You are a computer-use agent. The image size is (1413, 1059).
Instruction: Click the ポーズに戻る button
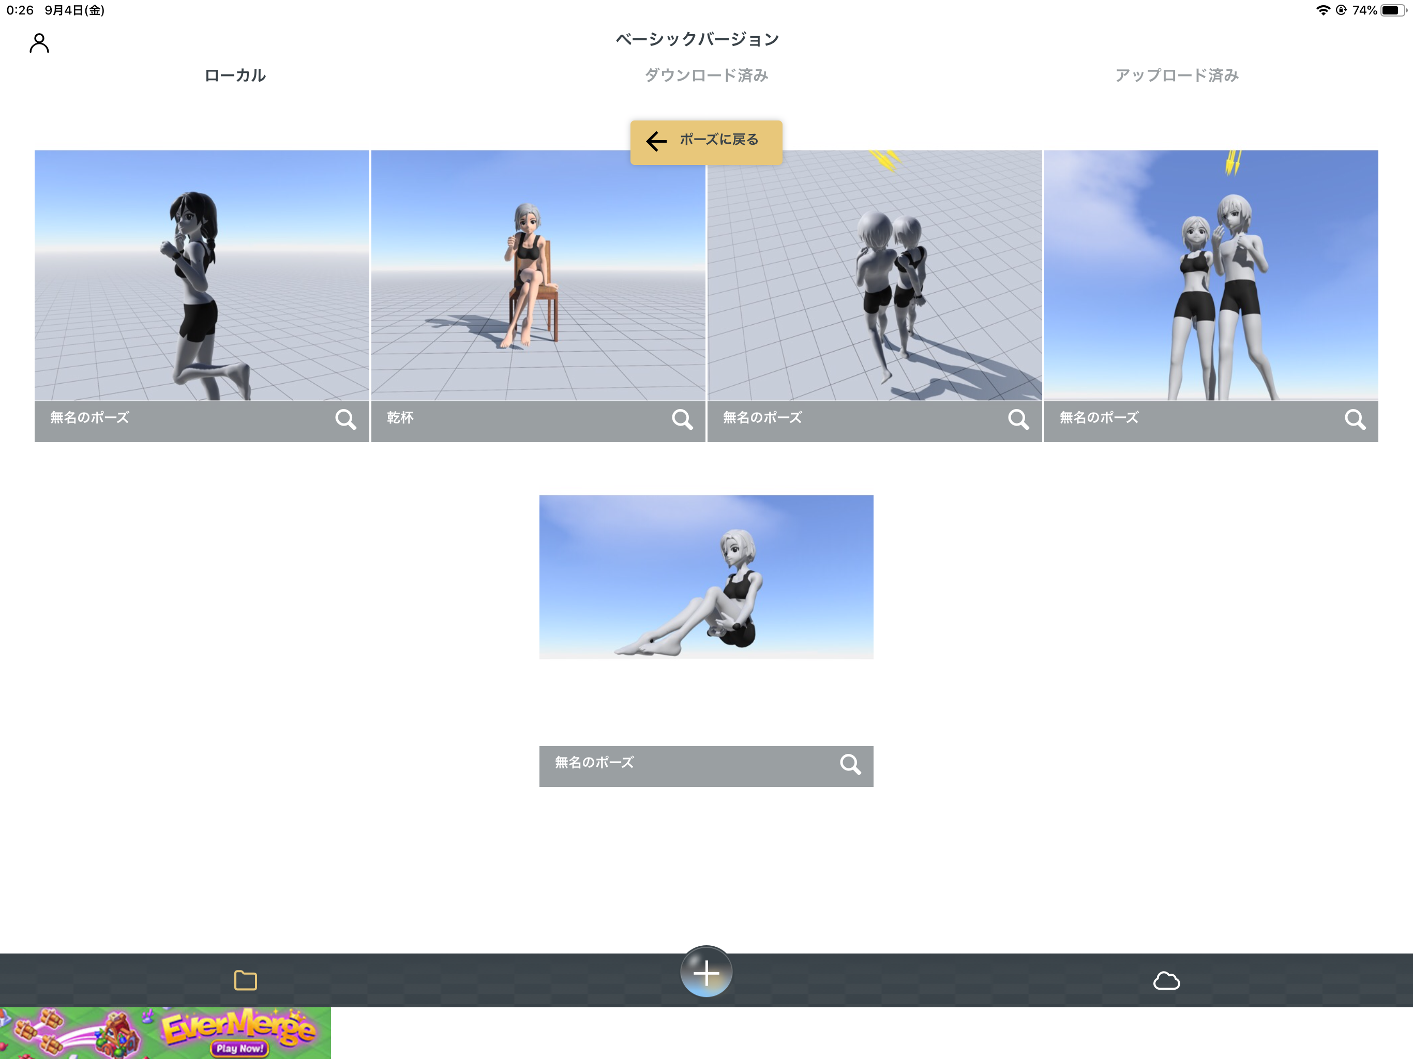point(706,142)
